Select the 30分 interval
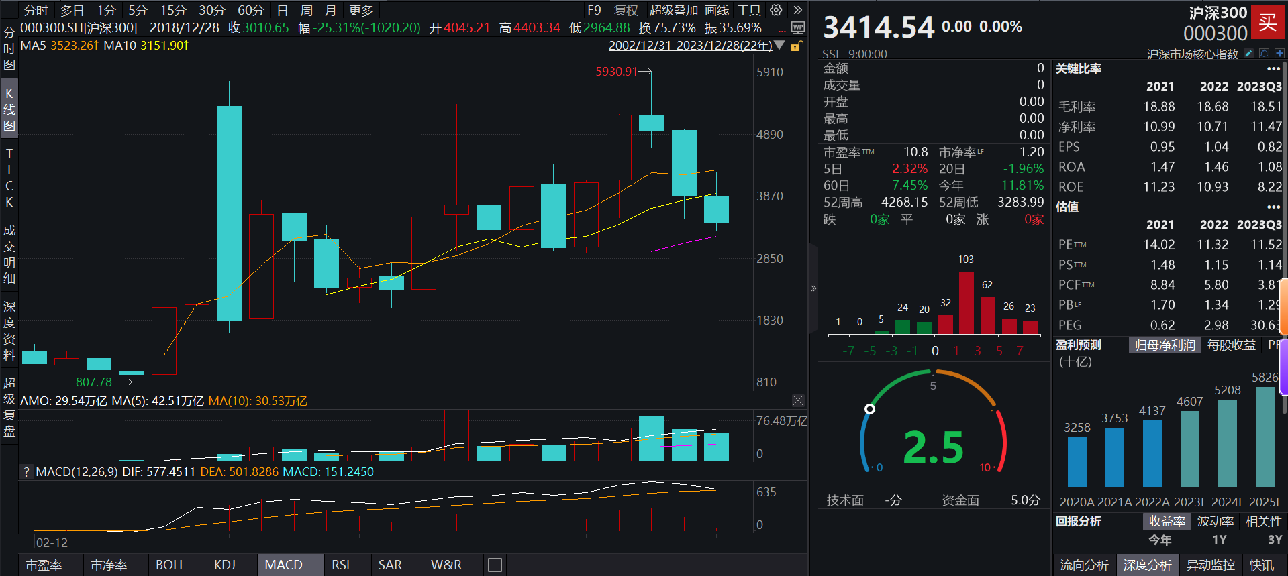This screenshot has height=576, width=1288. click(x=212, y=10)
